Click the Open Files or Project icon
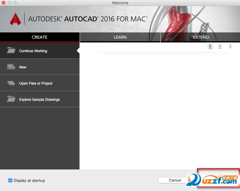The height and width of the screenshot is (191, 240). tap(11, 83)
